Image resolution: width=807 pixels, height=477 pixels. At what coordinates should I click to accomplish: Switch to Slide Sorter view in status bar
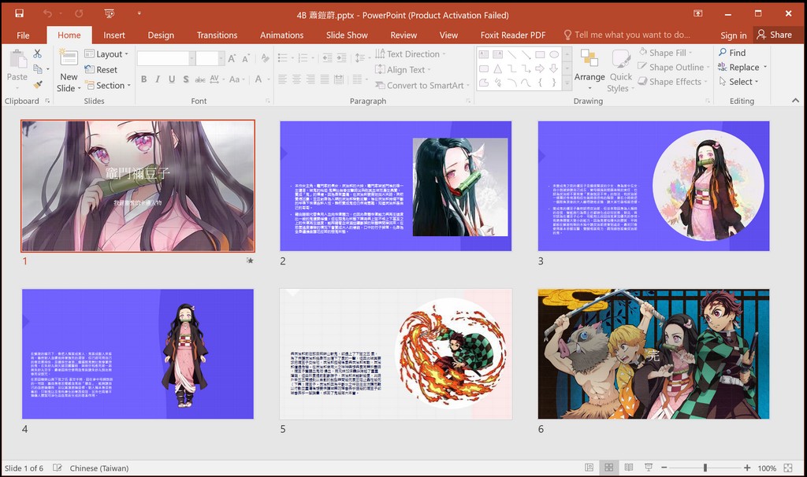pyautogui.click(x=609, y=468)
